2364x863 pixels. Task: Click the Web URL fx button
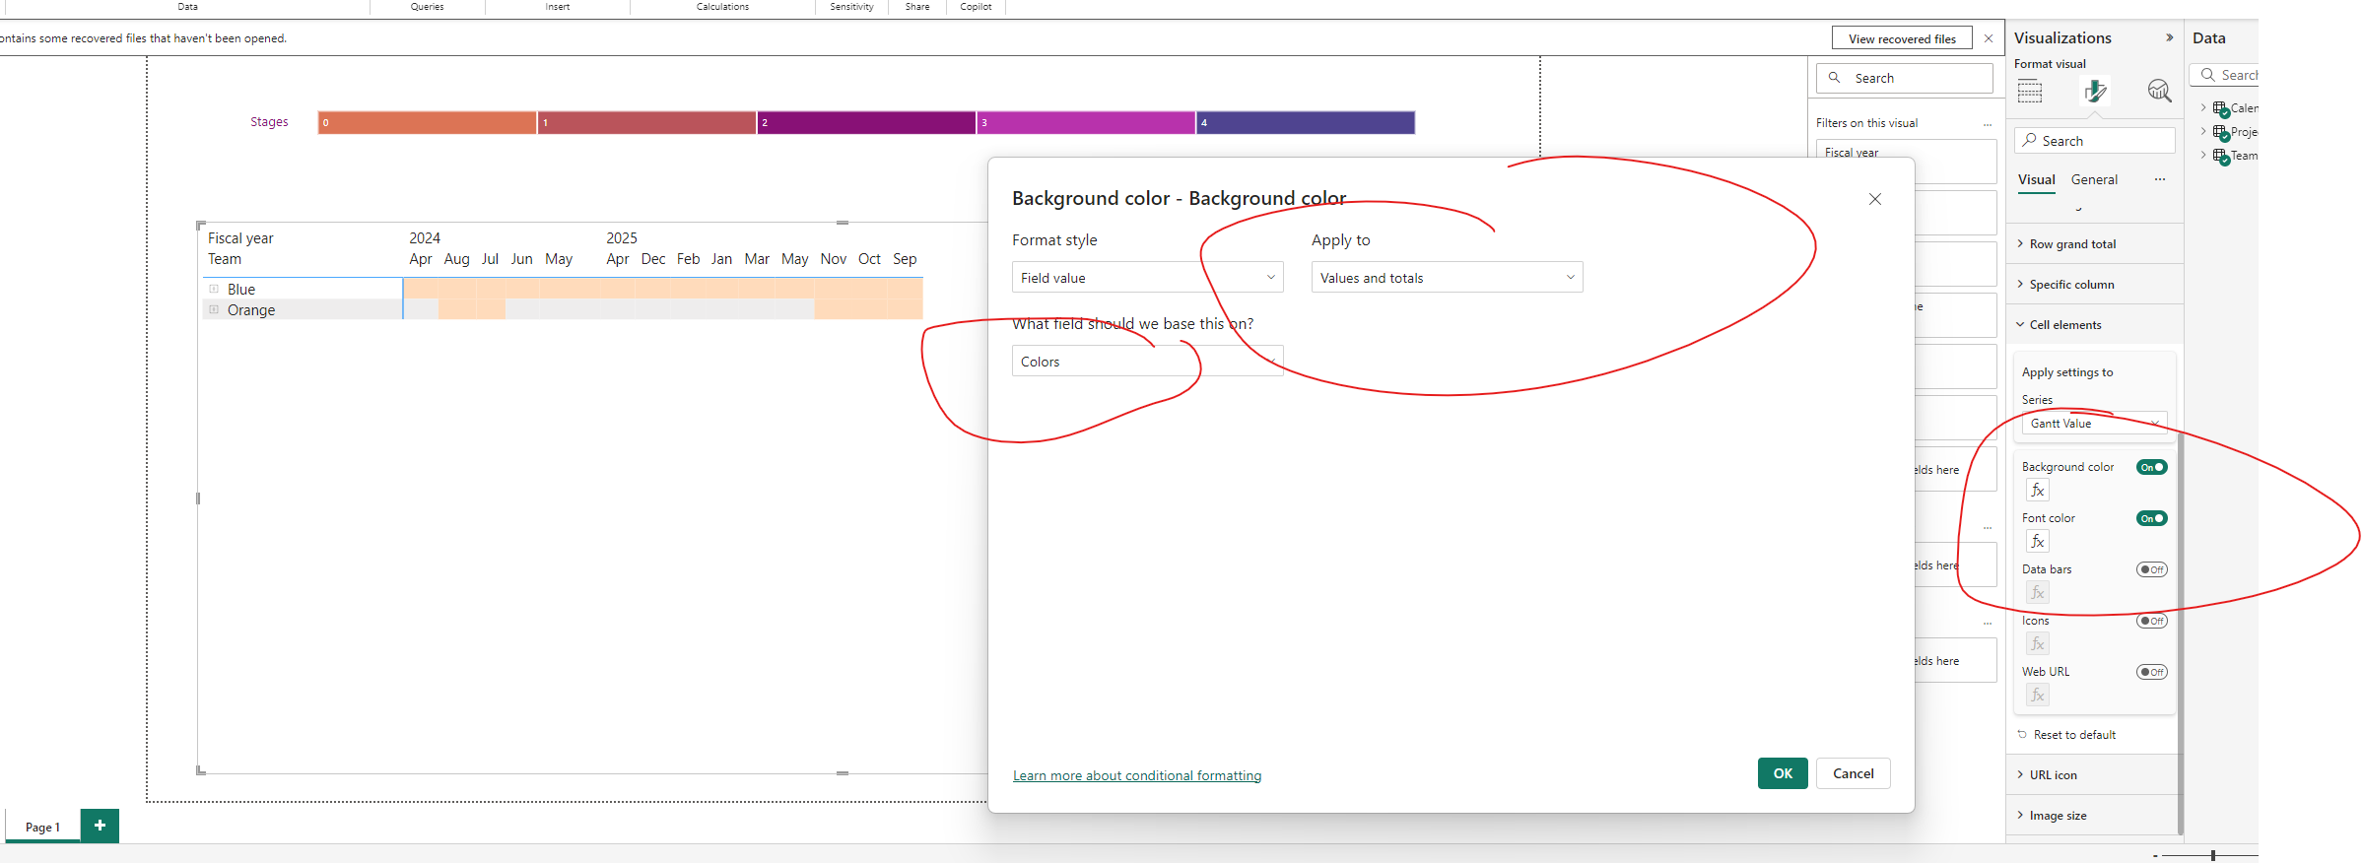(x=2038, y=695)
